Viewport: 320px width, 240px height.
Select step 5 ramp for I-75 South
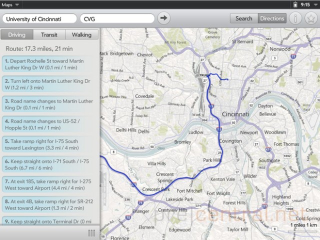click(x=49, y=144)
